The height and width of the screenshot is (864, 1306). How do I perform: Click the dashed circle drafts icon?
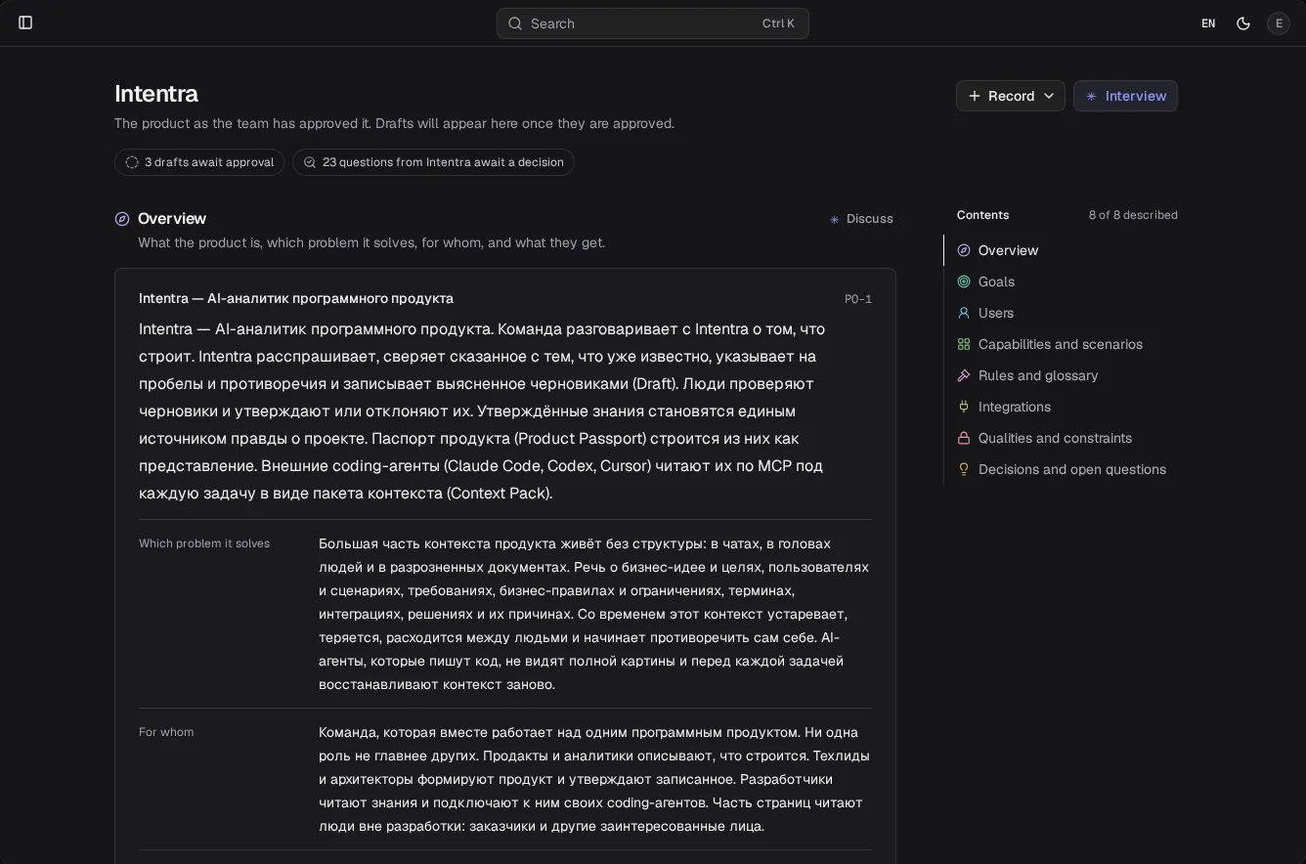pyautogui.click(x=132, y=162)
